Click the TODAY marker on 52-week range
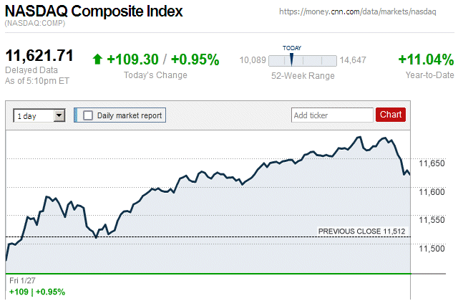This screenshot has height=301, width=458. tap(291, 57)
